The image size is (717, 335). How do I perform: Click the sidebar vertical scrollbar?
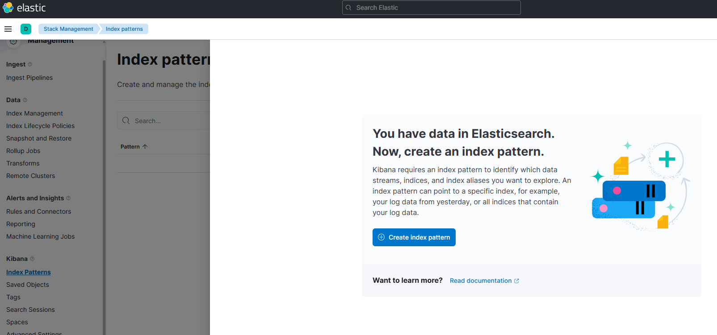tap(104, 196)
